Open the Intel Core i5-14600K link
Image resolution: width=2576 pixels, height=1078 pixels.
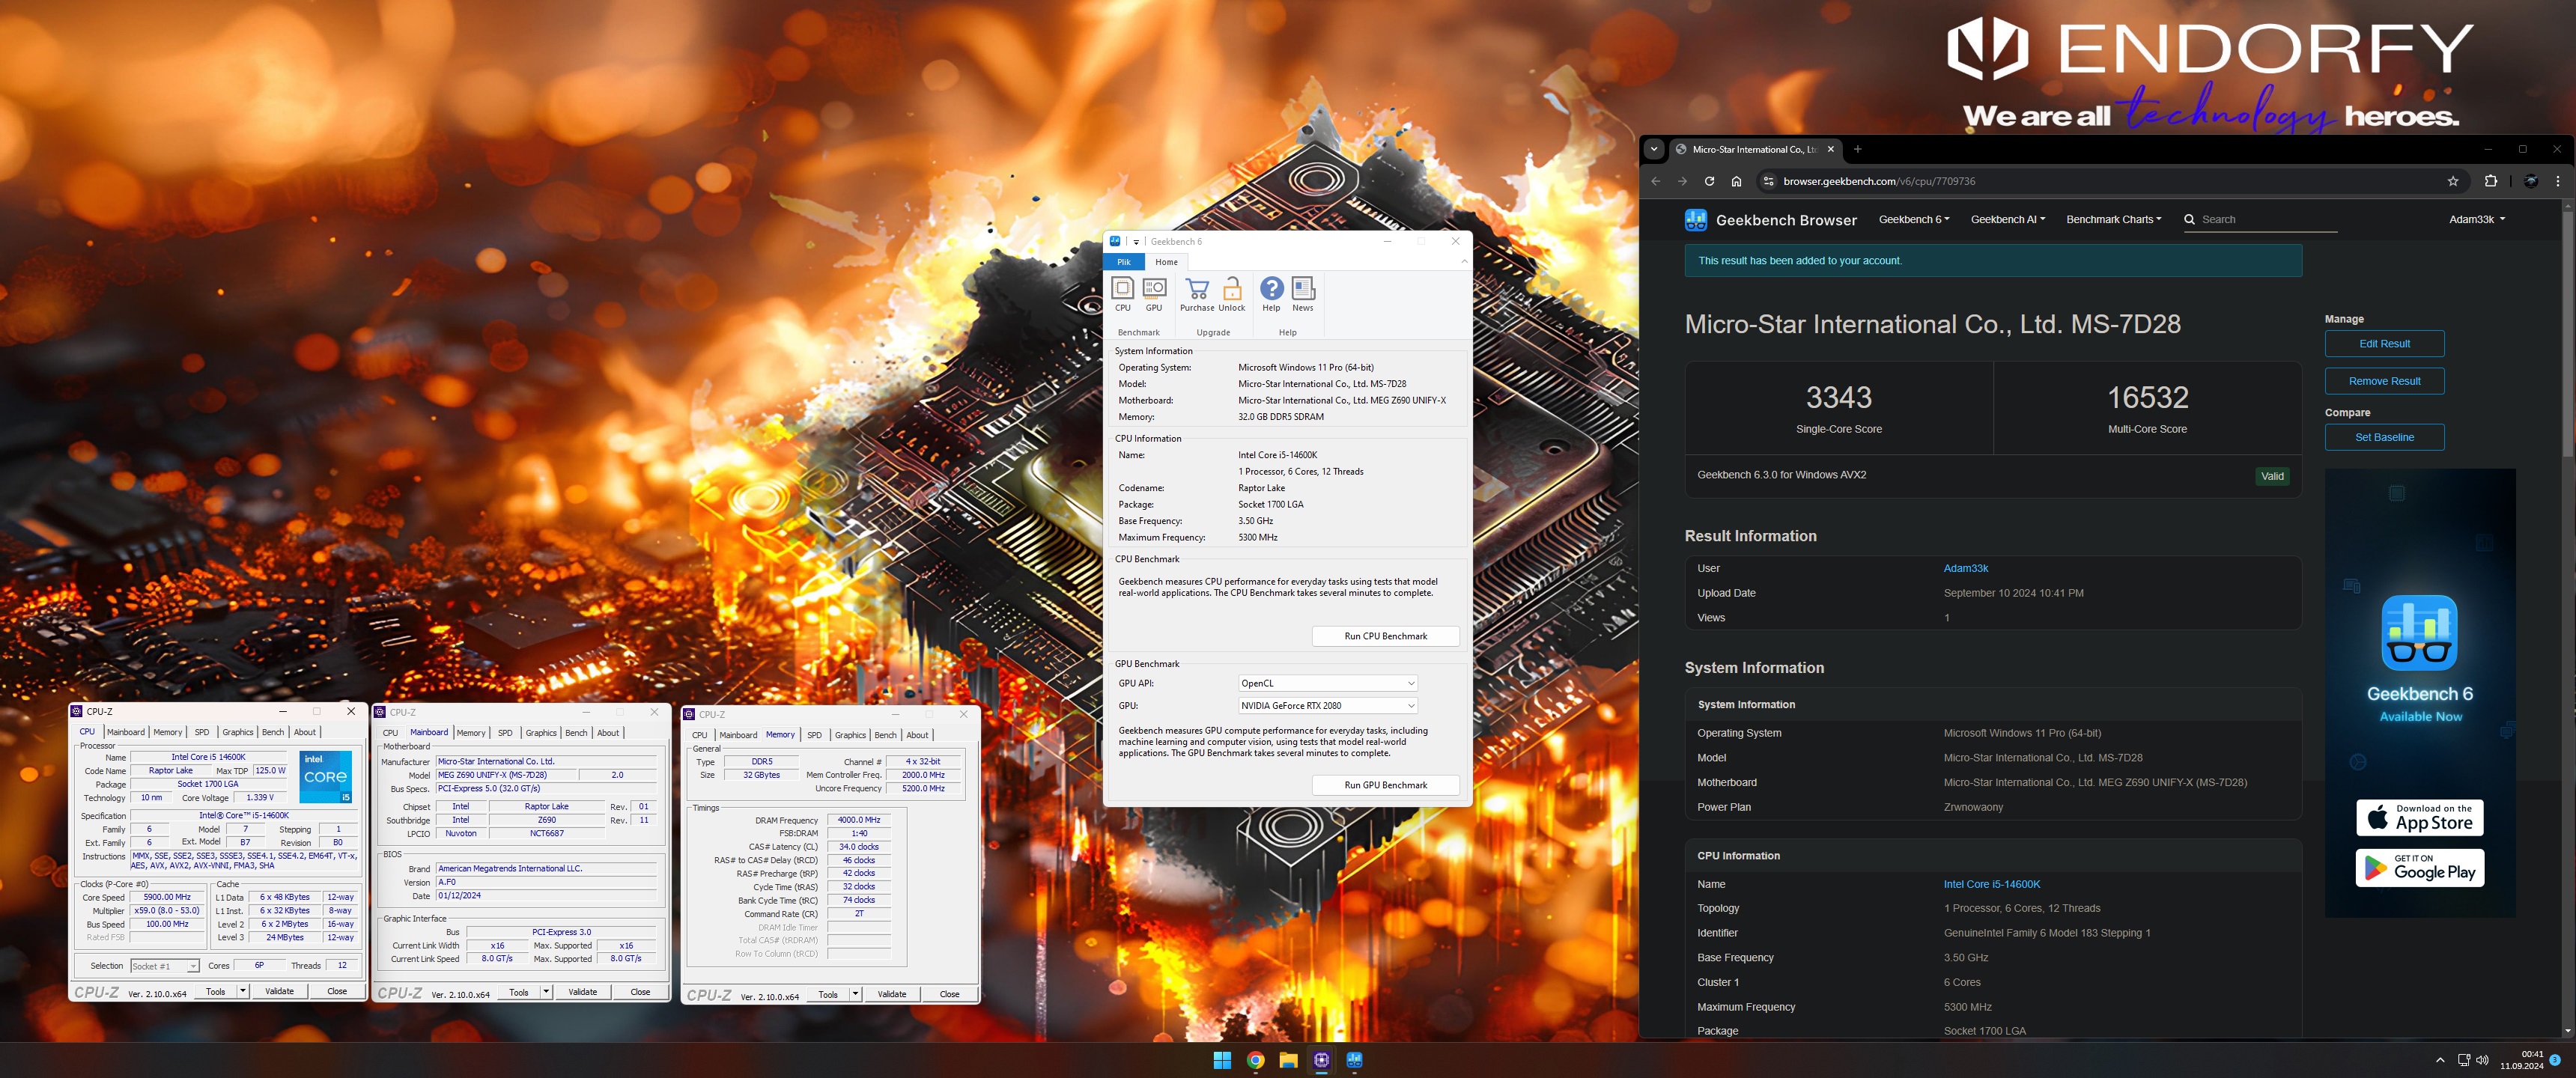click(x=1991, y=884)
